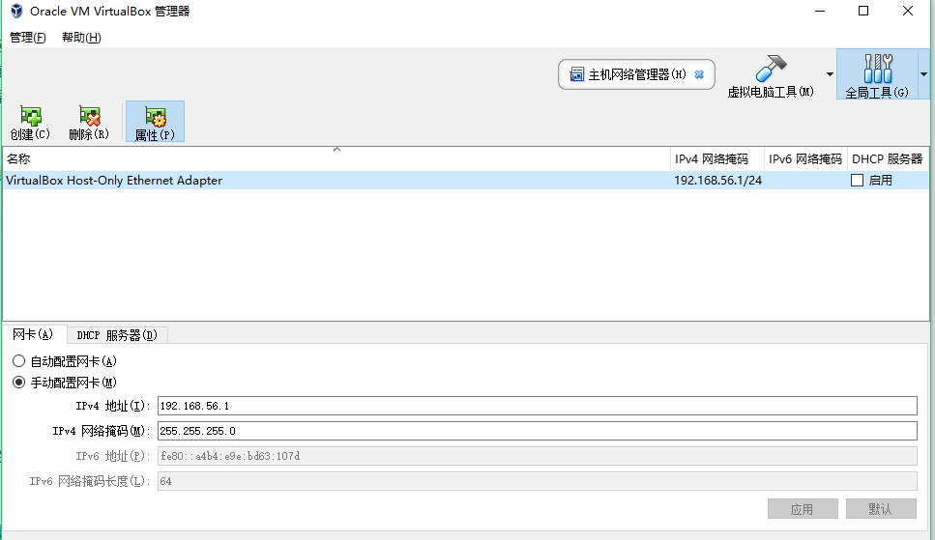The width and height of the screenshot is (935, 540).
Task: Enable the DHCP server checkbox in the adapter row
Action: [x=857, y=181]
